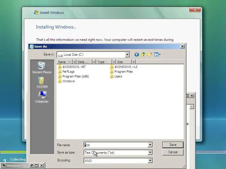Open Recent Places in the sidebar
Viewport: 226px width, 169px height.
point(42,68)
